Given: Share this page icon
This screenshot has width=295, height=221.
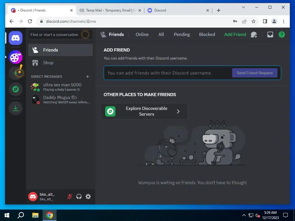Looking at the screenshot, I should coord(244,21).
